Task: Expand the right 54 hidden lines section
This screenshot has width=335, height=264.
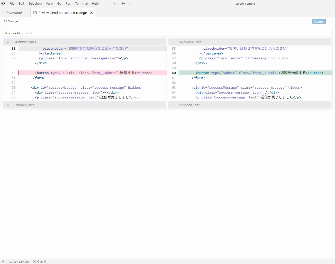Action: (x=250, y=42)
